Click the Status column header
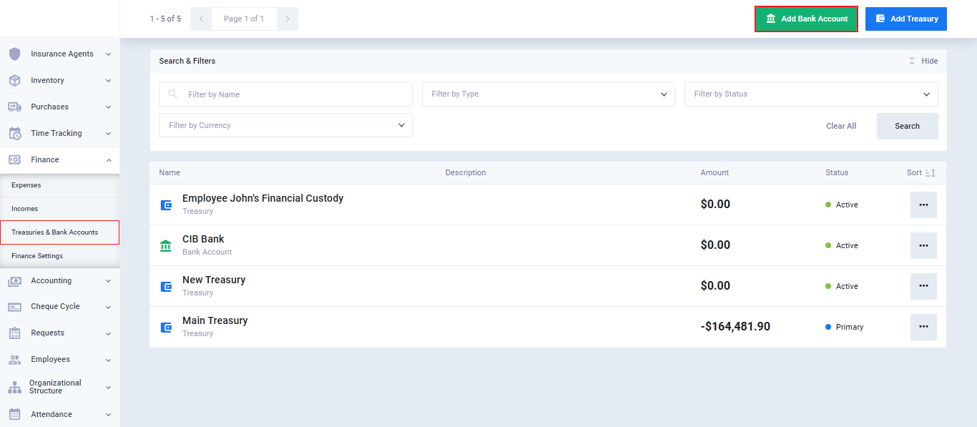Viewport: 977px width, 427px height. [x=837, y=172]
